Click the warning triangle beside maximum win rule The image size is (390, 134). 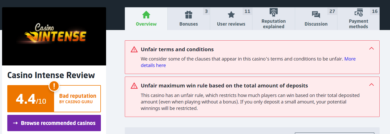pos(134,86)
